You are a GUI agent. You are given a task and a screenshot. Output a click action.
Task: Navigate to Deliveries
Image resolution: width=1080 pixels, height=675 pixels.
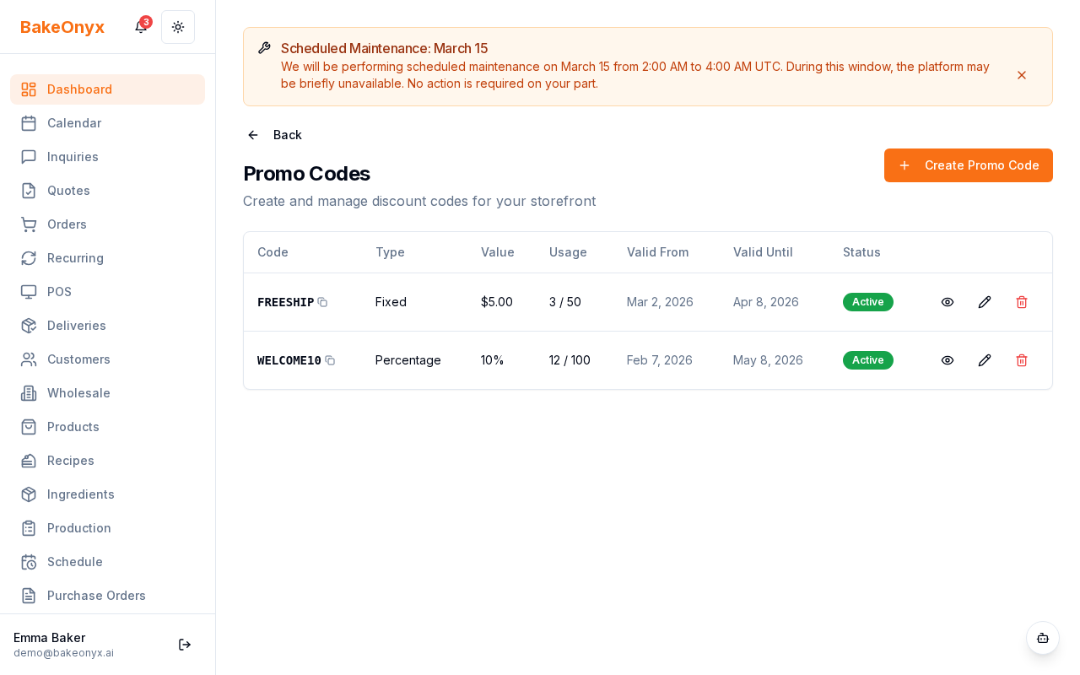point(77,326)
